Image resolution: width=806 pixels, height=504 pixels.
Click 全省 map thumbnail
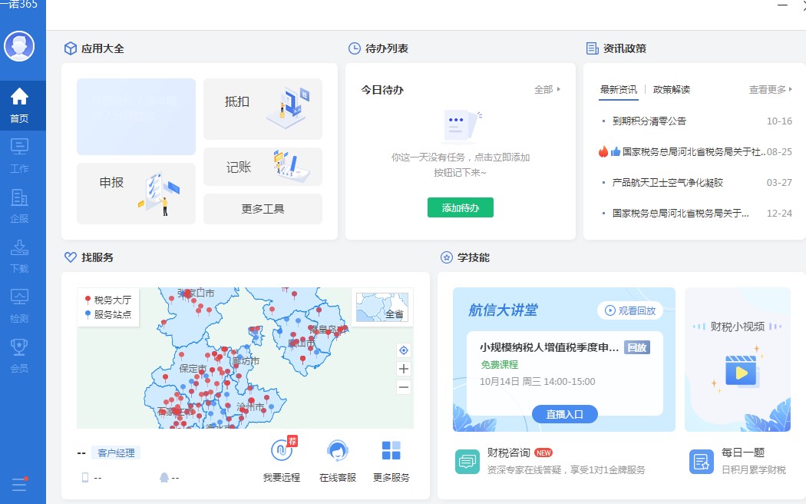pos(382,307)
